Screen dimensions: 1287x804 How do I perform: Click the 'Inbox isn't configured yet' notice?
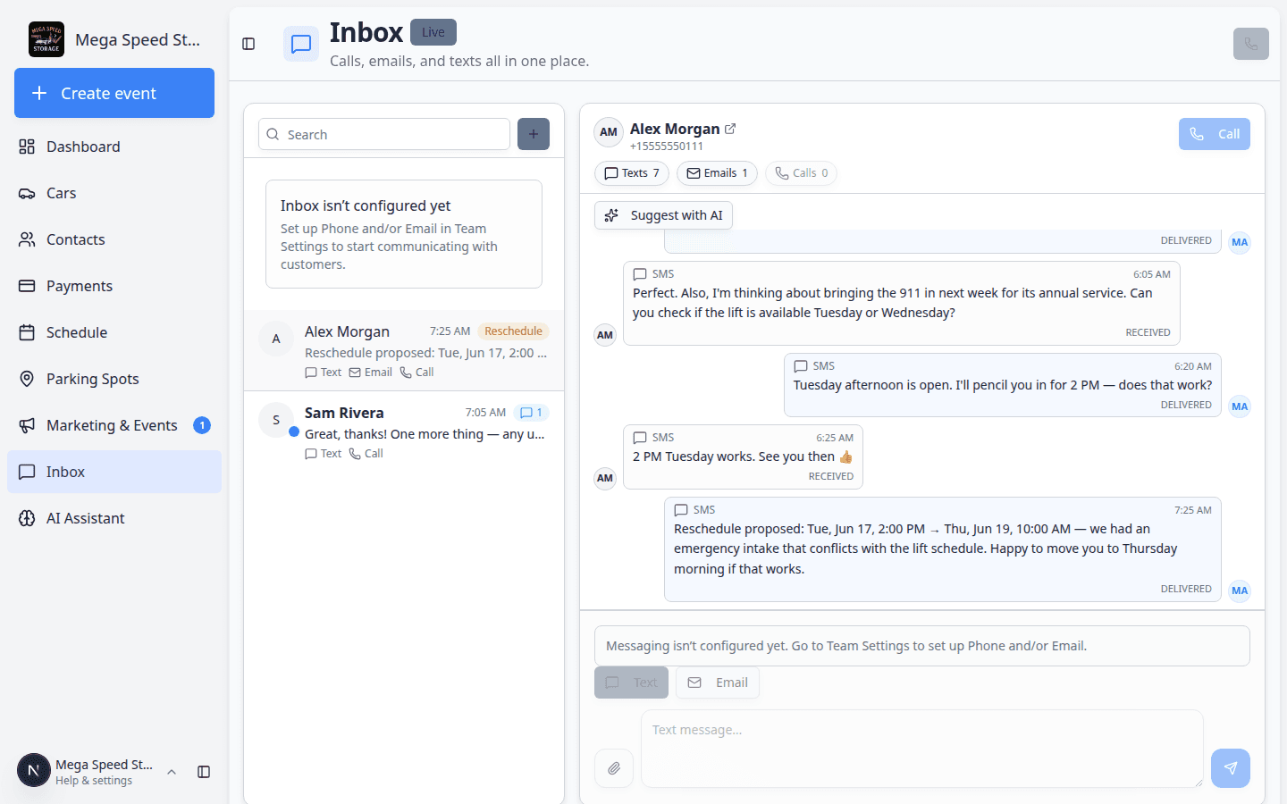[x=404, y=234]
